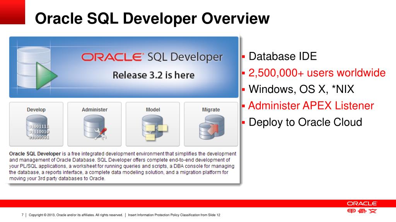Viewport: 396px width, 222px height.
Task: Click the 'moving your 3rd party databases' line
Action: click(57, 178)
